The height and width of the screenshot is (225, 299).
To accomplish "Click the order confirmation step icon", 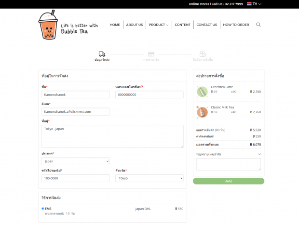I will click(203, 54).
